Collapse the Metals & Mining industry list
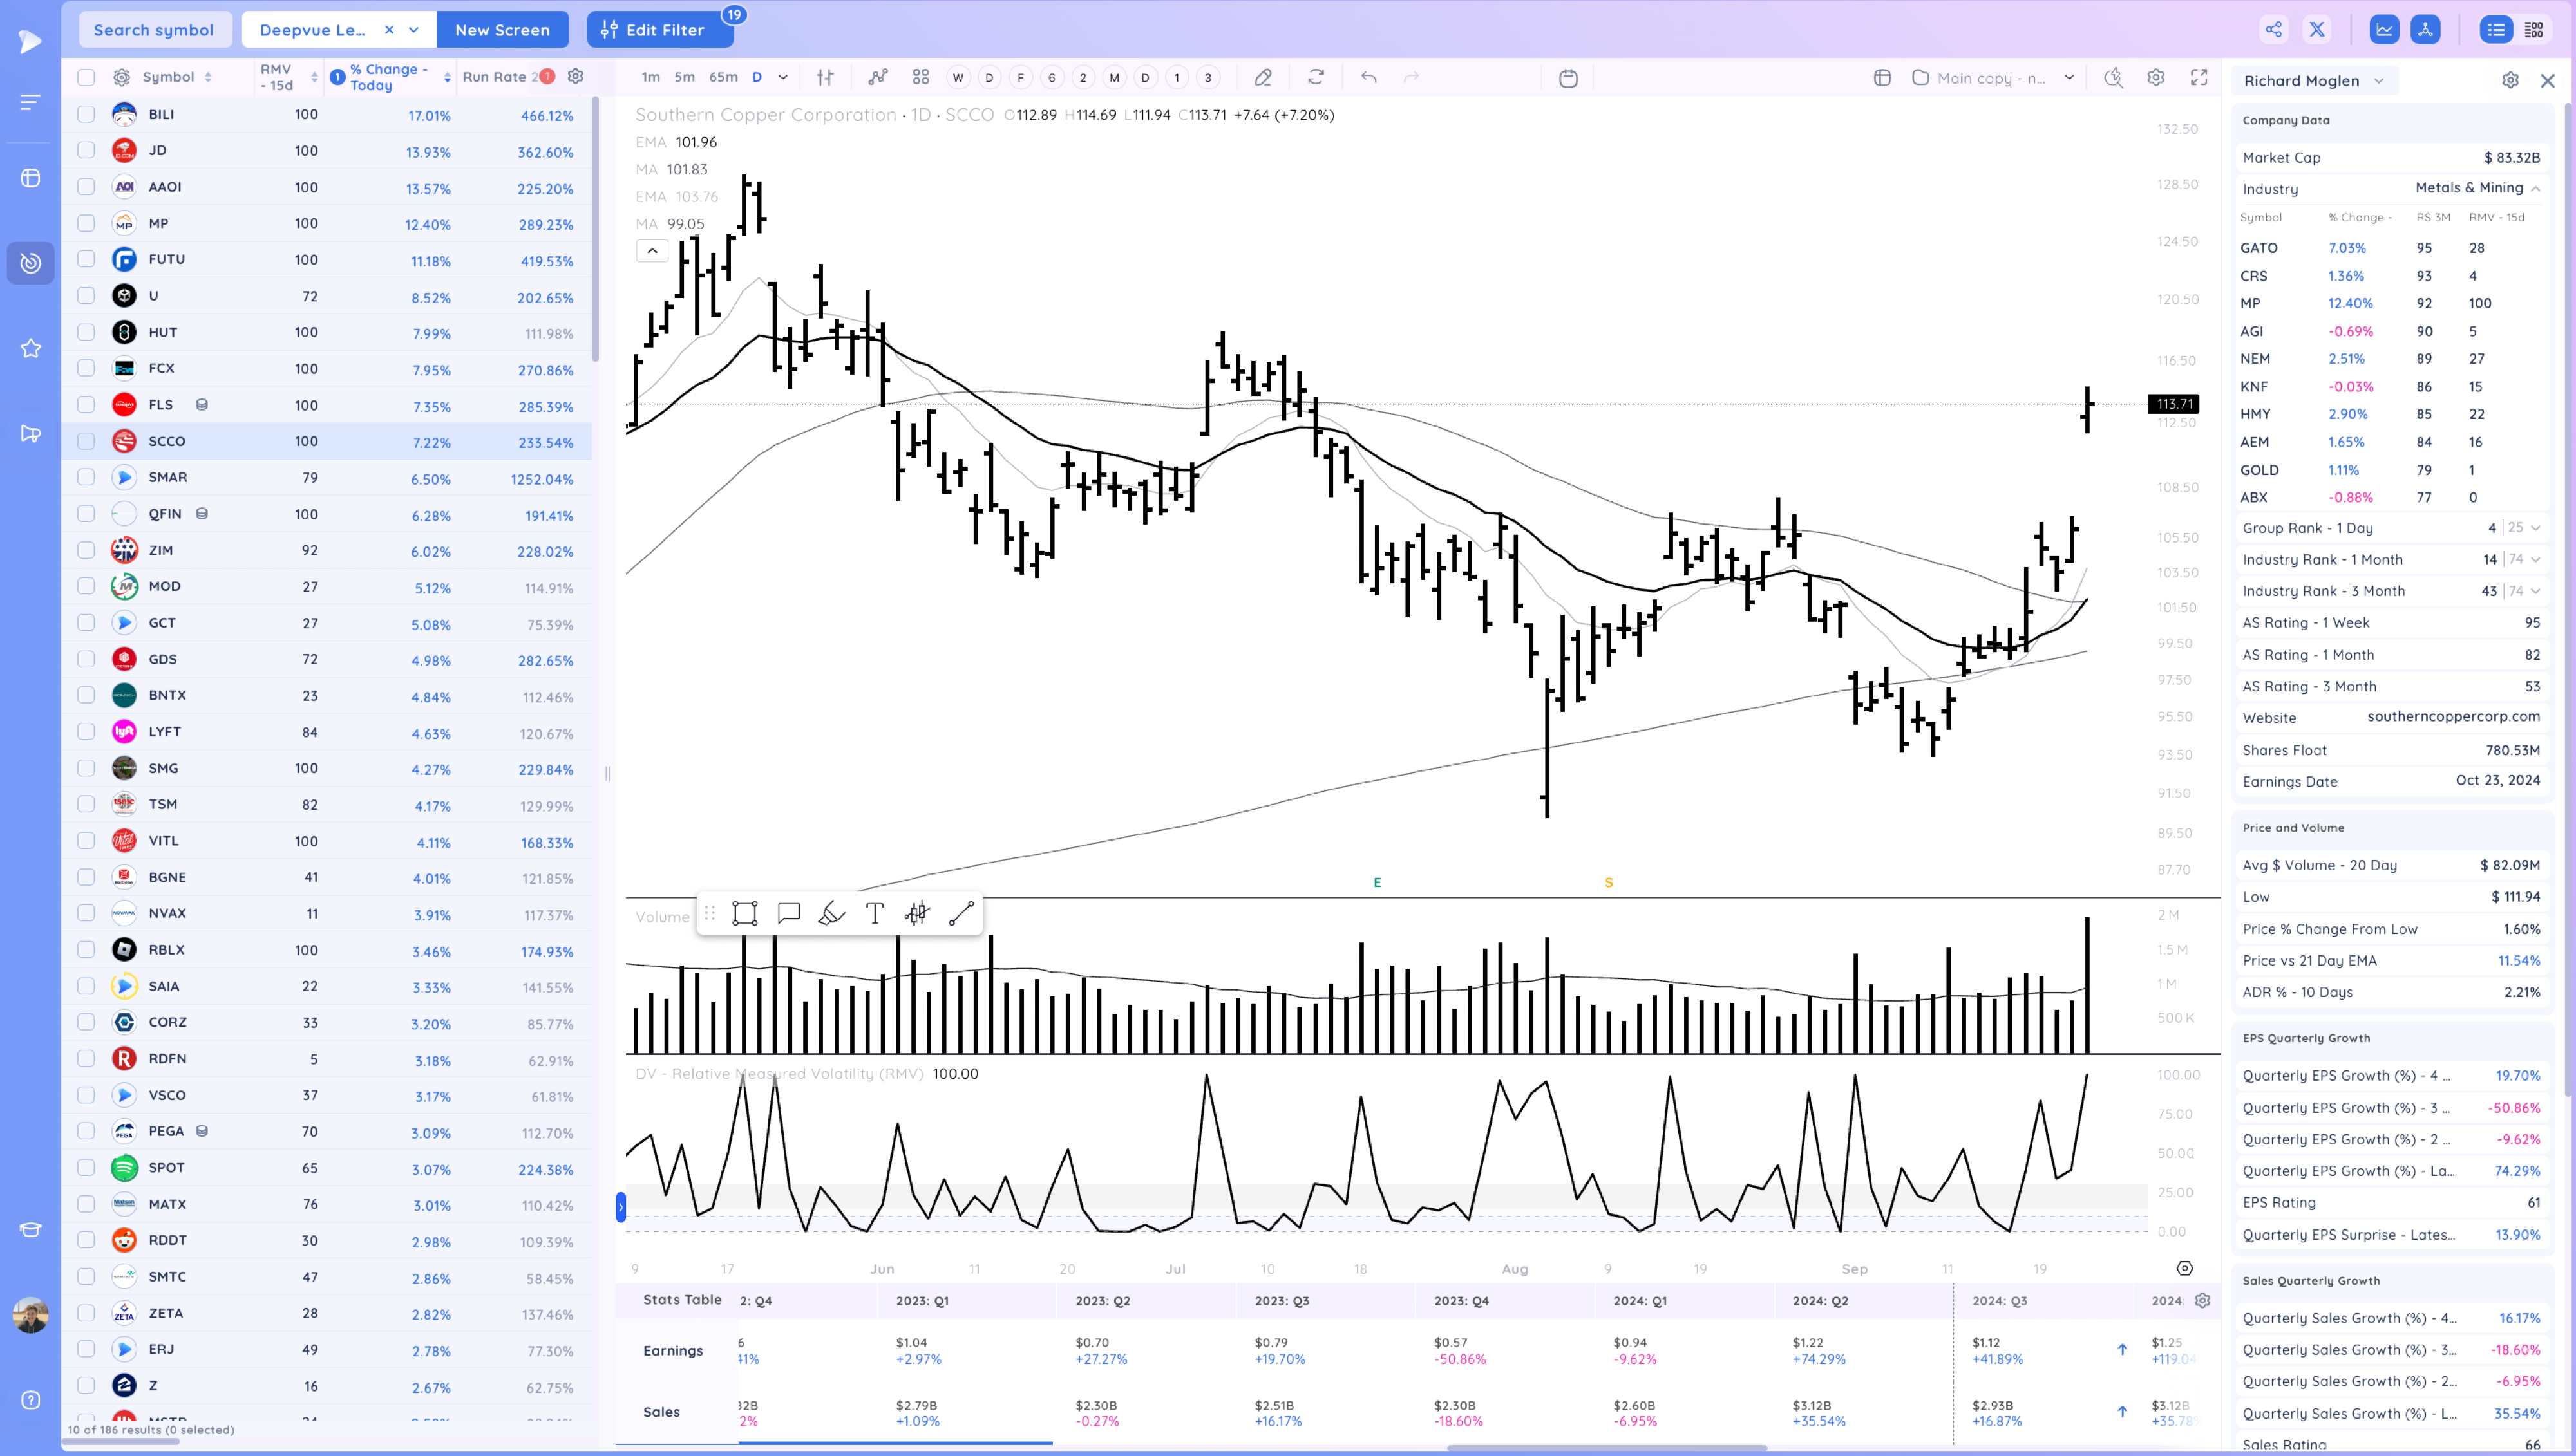 tap(2536, 188)
